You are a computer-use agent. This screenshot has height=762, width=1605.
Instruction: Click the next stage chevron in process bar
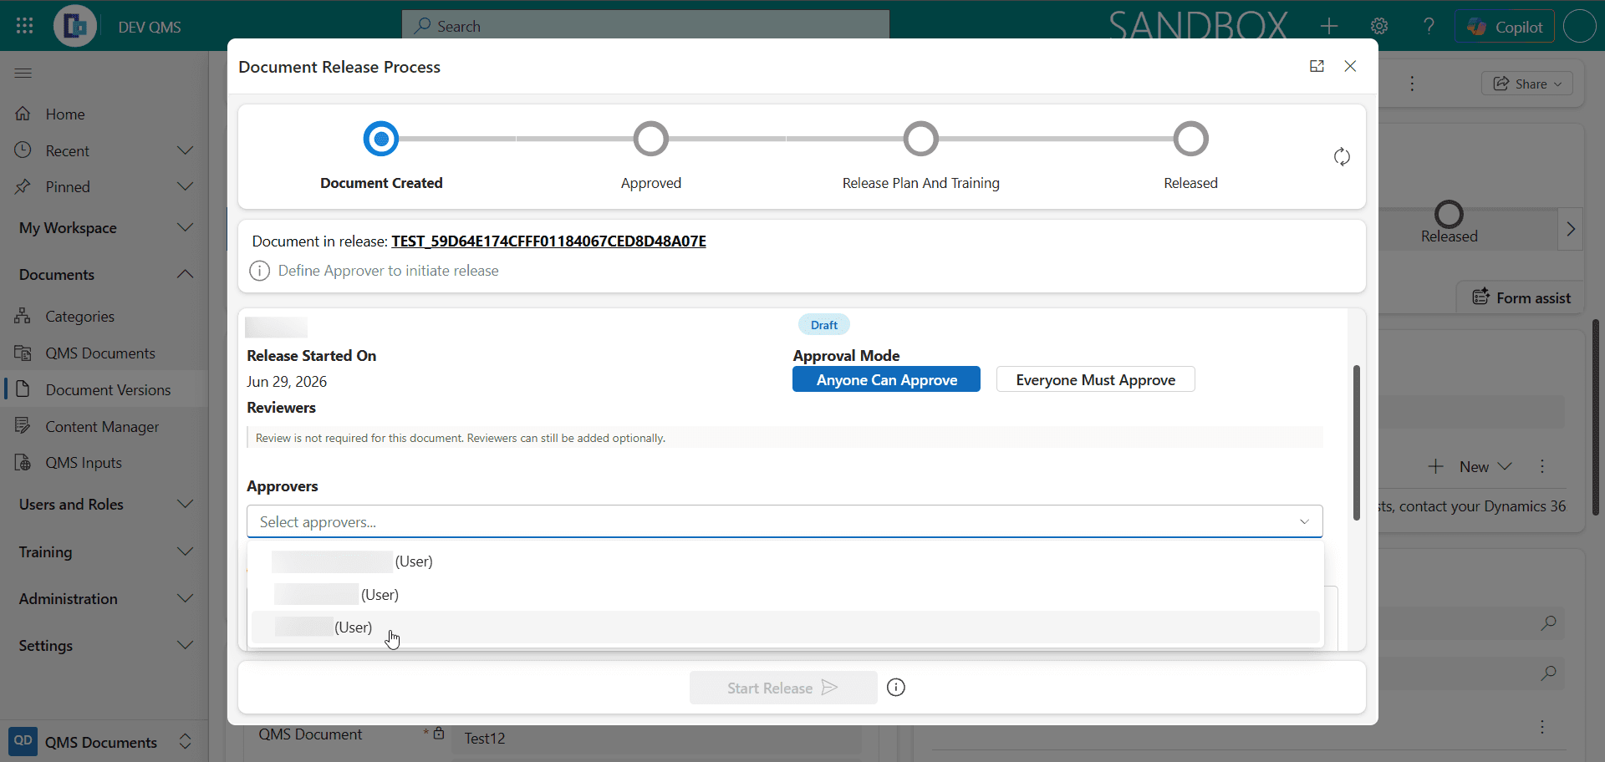coord(1571,229)
